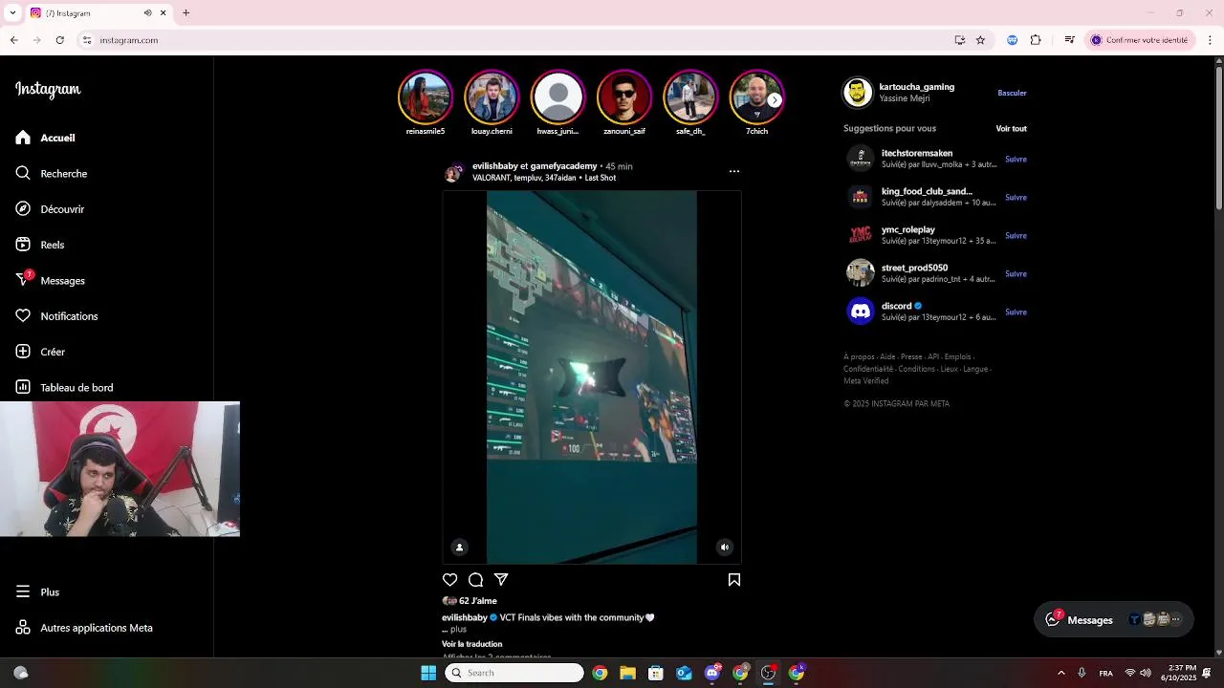Open Windows Start menu
The image size is (1224, 688).
click(428, 673)
